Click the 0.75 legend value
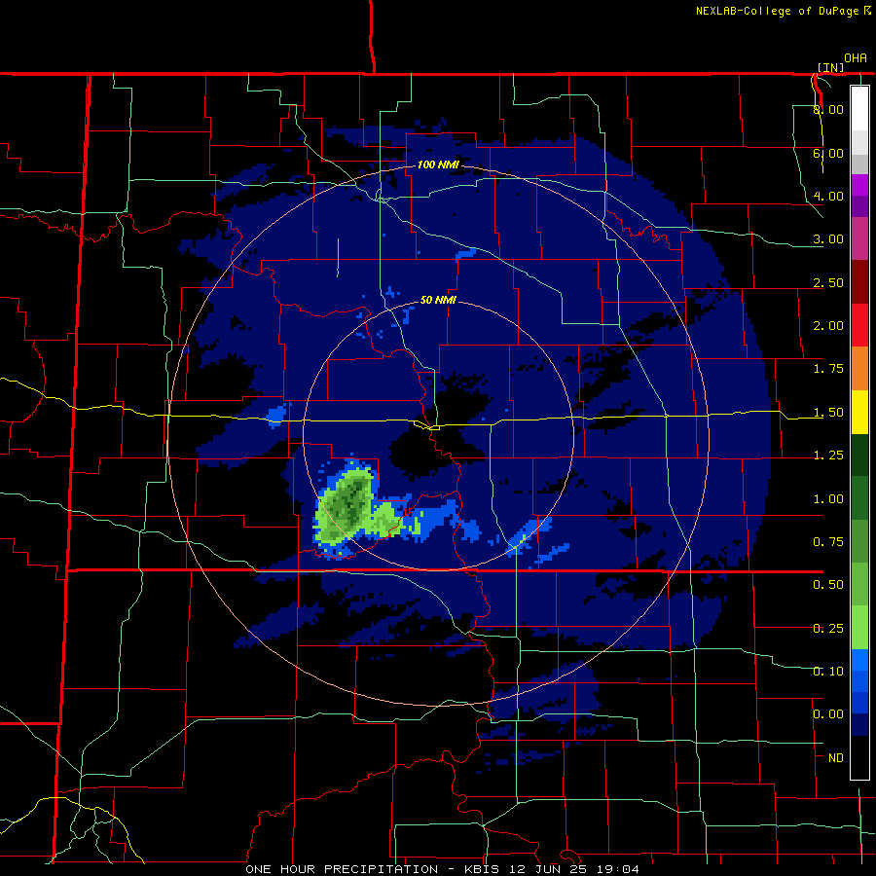This screenshot has width=876, height=876. [x=828, y=542]
